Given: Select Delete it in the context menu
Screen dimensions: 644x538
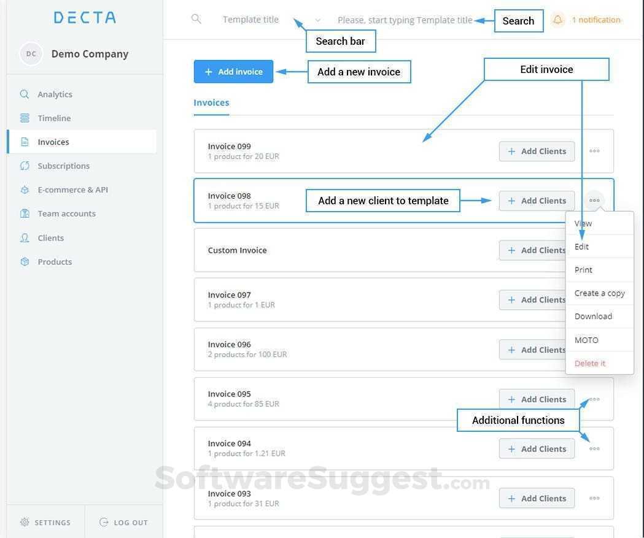Looking at the screenshot, I should [x=589, y=363].
